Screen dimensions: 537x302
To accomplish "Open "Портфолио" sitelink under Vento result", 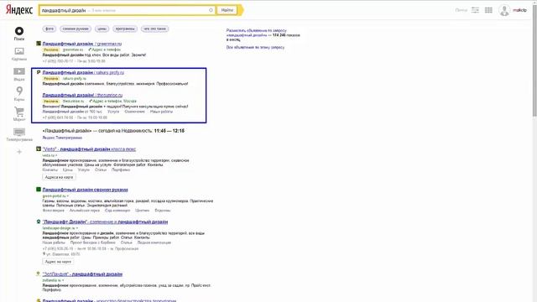I will [x=121, y=169].
